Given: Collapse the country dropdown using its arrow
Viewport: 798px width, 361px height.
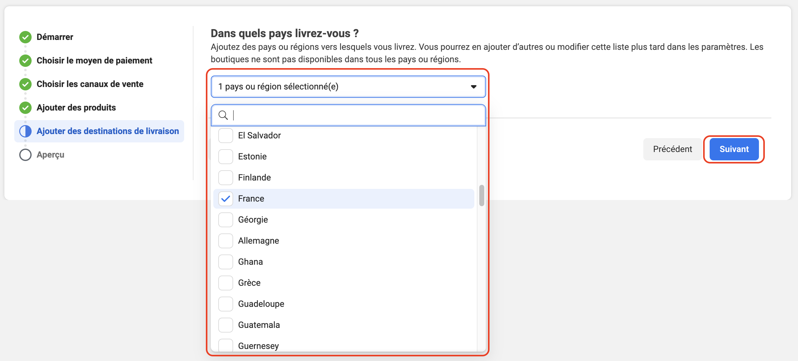Looking at the screenshot, I should 473,87.
